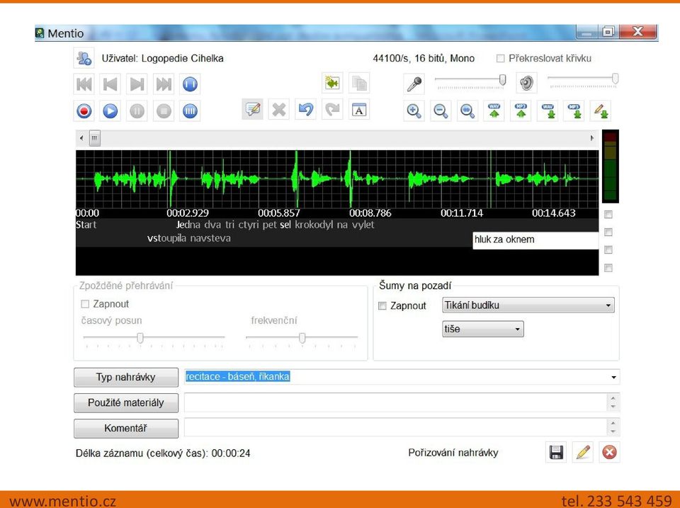Click into the Použité materiály text field
Viewport: 680px width, 508px height.
[395, 402]
